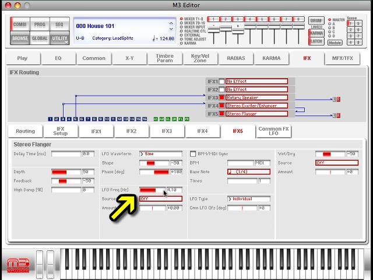Open Base Note 1/4 dropdown

point(249,172)
